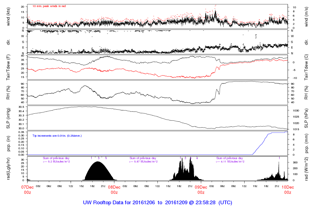
Task: Select the "300" W/m^2 tick value
Action: [295, 162]
